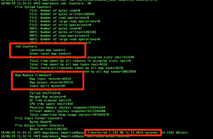Click the 'File System Counters' heading
213x139 pixels.
pyautogui.click(x=33, y=7)
